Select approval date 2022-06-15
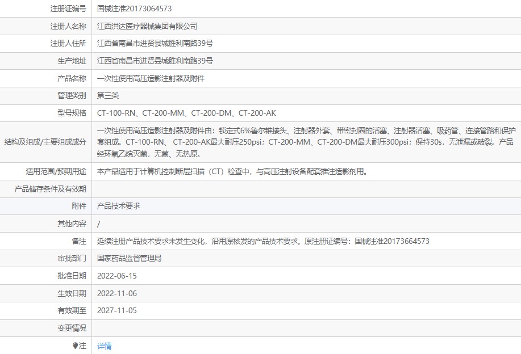 [x=117, y=276]
